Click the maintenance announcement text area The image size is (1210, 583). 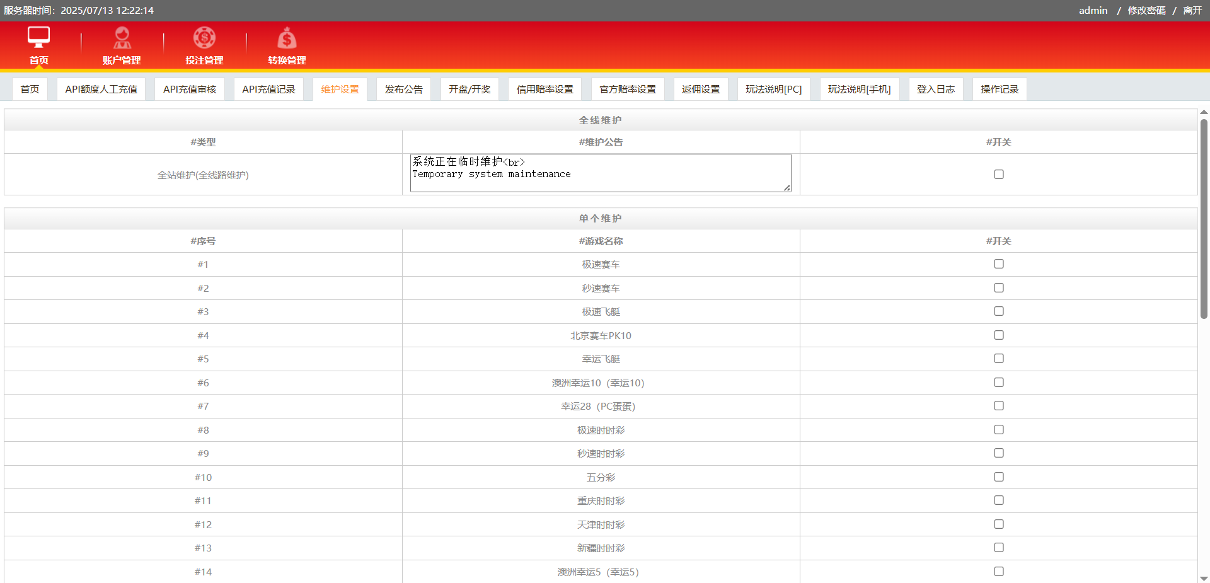pos(600,173)
